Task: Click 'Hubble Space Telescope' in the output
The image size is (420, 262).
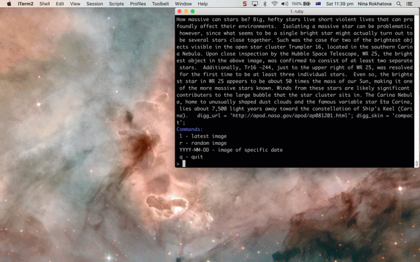Action: pyautogui.click(x=324, y=54)
